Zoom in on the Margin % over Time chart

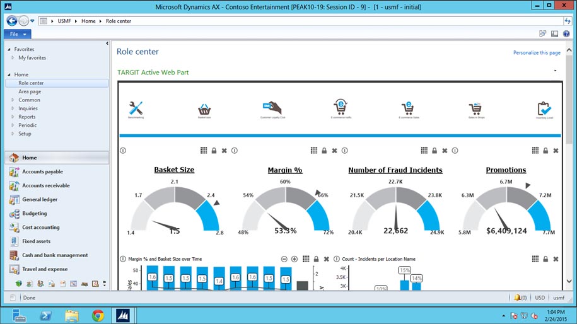(294, 259)
